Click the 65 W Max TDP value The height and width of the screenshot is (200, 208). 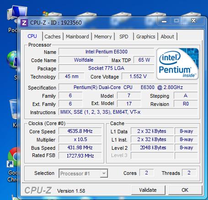point(144,60)
